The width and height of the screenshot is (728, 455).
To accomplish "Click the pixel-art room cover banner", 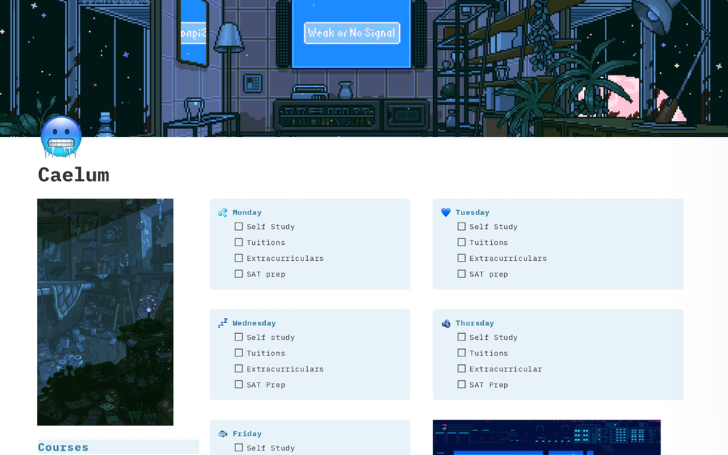I will coord(364,68).
